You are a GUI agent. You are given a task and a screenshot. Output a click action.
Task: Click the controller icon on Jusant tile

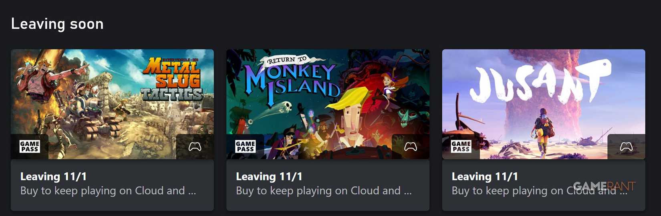(626, 147)
